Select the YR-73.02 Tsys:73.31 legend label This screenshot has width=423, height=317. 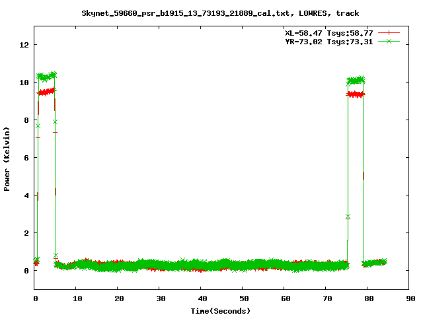pyautogui.click(x=329, y=42)
